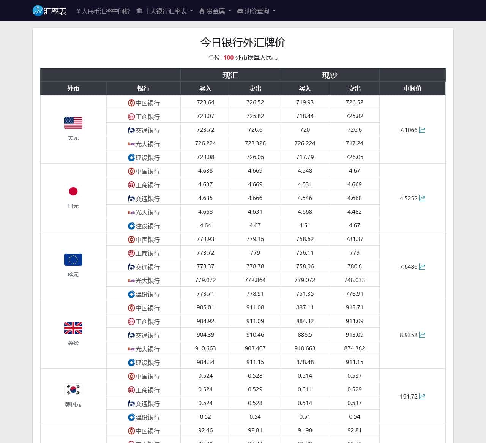This screenshot has height=443, width=486.
Task: Click the 现钞 group header
Action: [x=330, y=75]
